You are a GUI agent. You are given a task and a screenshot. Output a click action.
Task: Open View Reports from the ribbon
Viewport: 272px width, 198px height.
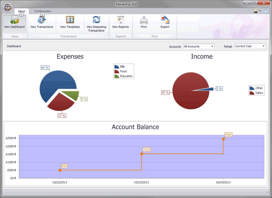[120, 22]
